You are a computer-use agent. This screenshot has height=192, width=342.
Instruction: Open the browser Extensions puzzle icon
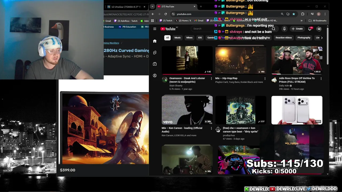pos(303,14)
